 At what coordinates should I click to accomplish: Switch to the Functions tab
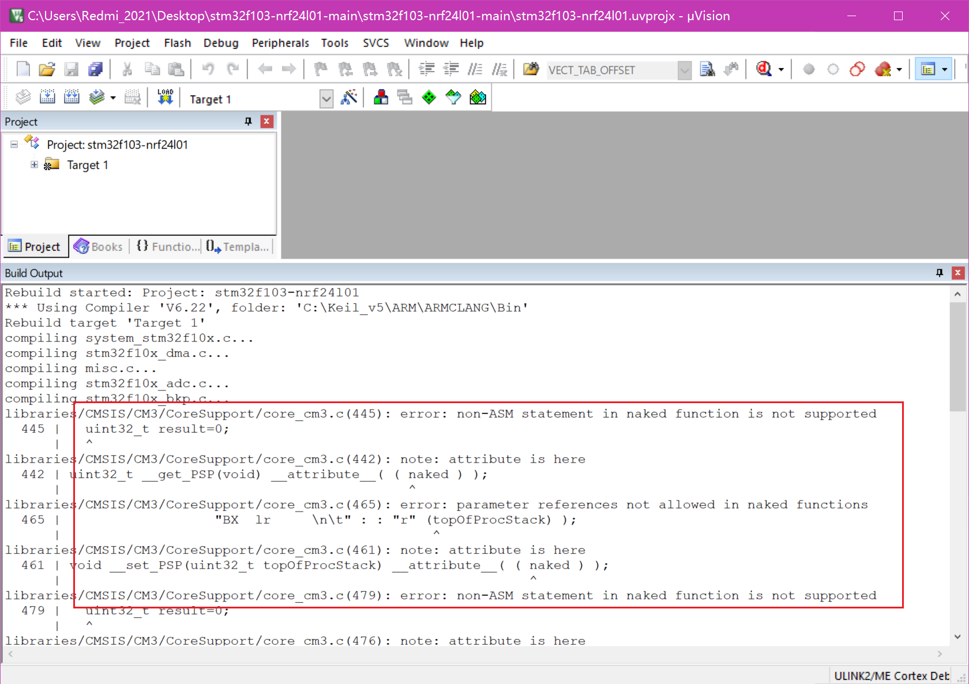(x=168, y=247)
